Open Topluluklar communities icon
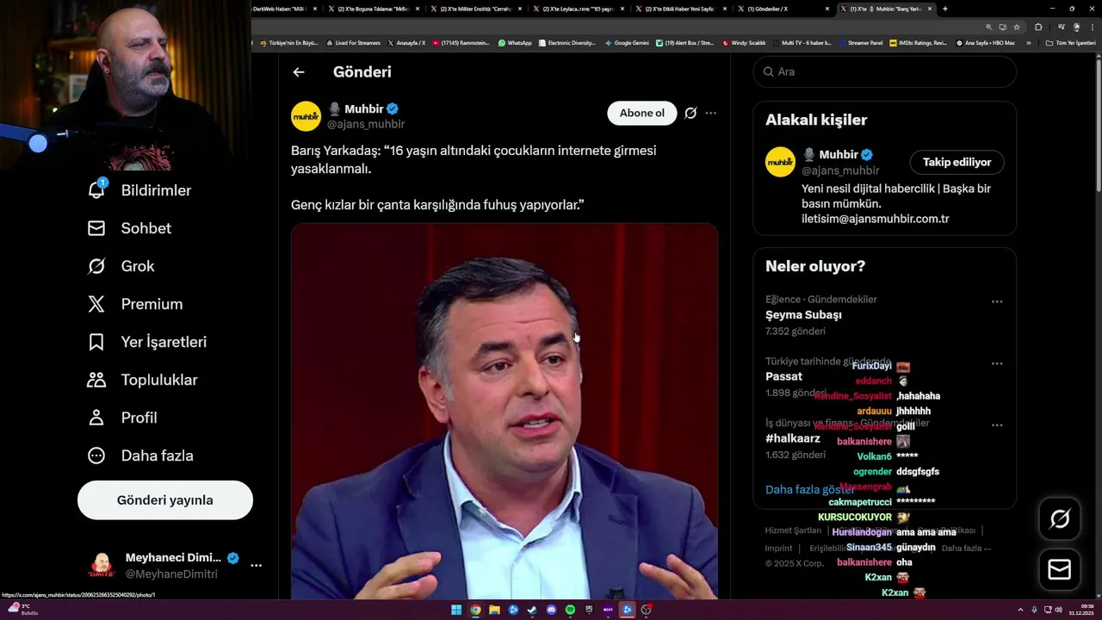Image resolution: width=1102 pixels, height=620 pixels. coord(96,380)
